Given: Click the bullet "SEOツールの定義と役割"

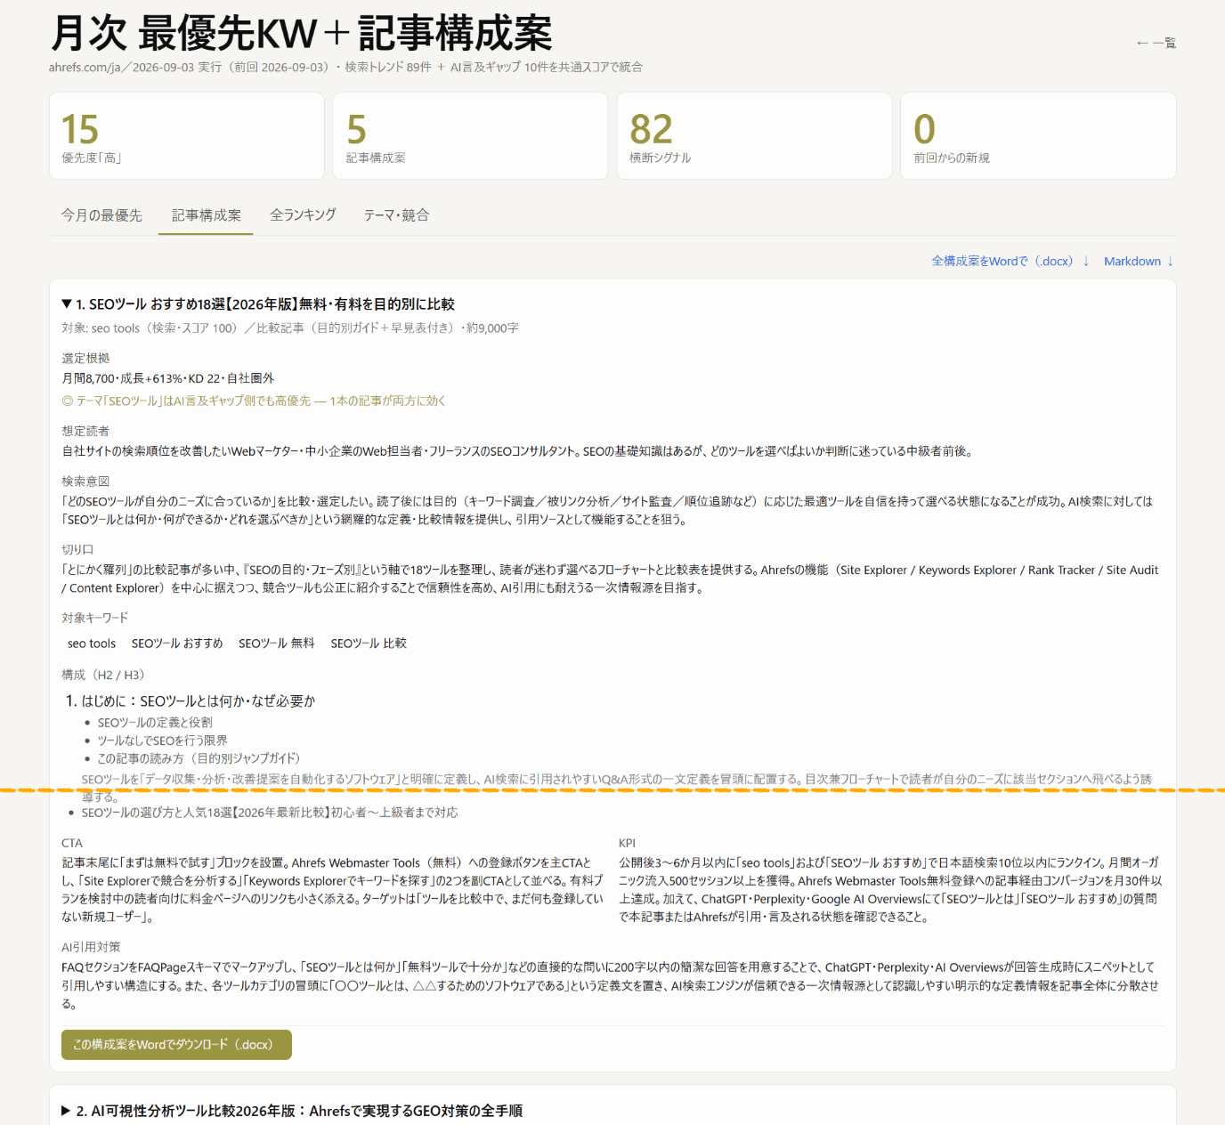Looking at the screenshot, I should [155, 723].
